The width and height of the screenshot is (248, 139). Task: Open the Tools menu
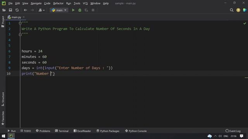point(77,3)
